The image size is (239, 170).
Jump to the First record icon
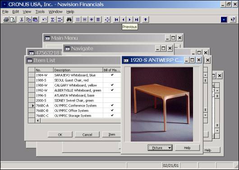click(x=116, y=19)
